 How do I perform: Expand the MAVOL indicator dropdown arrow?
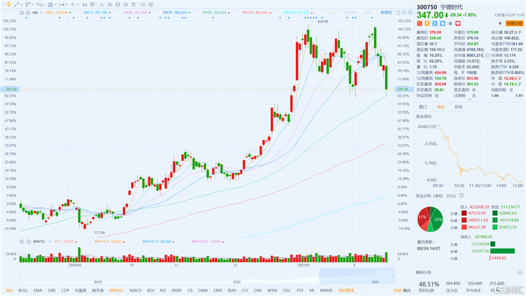point(50,241)
